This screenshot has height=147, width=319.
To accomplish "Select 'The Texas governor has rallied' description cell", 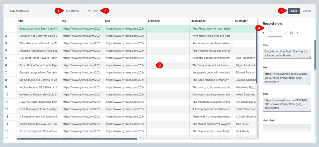I will (211, 29).
